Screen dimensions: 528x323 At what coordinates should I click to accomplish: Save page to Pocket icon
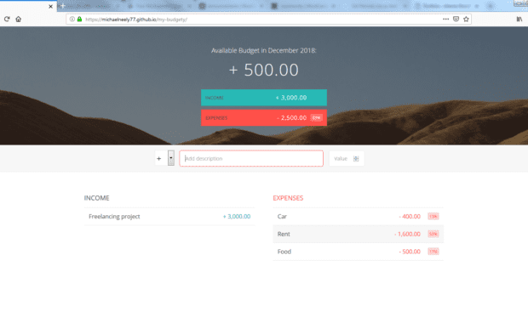[x=456, y=20]
